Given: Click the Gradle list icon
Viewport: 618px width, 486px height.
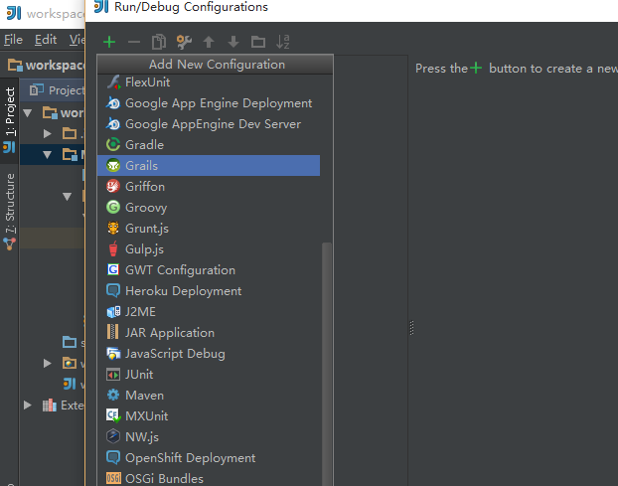Looking at the screenshot, I should pyautogui.click(x=113, y=145).
